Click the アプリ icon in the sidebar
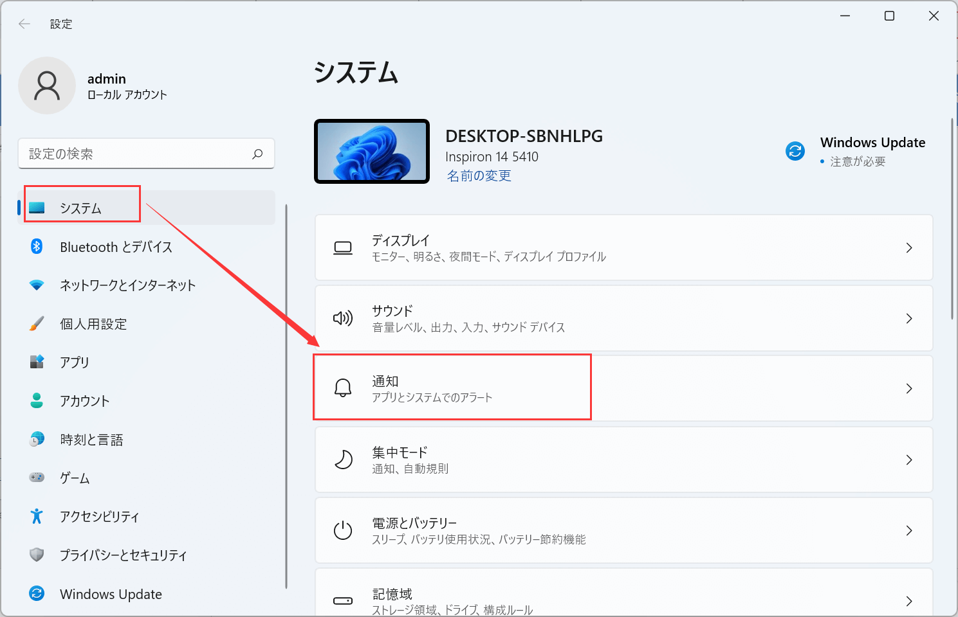The width and height of the screenshot is (958, 617). (37, 362)
